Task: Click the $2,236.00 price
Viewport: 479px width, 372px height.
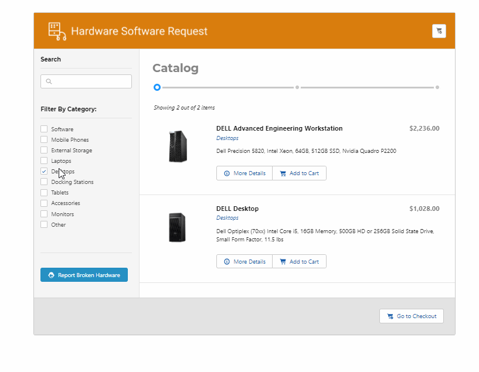Action: click(424, 128)
